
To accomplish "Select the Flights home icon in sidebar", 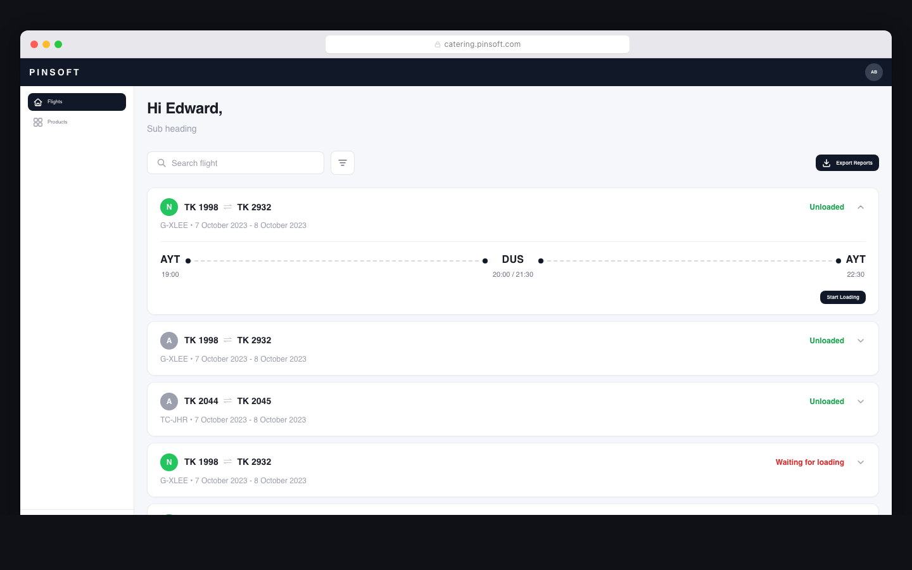I will (x=38, y=101).
